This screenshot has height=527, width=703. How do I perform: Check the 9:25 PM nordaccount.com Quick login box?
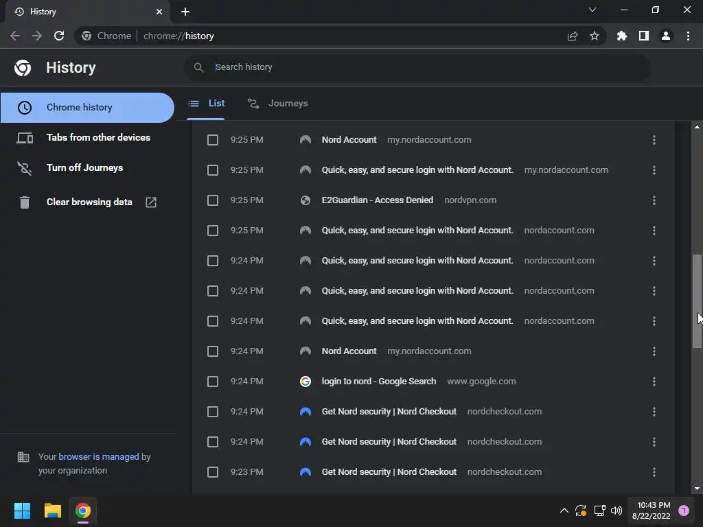pyautogui.click(x=213, y=231)
